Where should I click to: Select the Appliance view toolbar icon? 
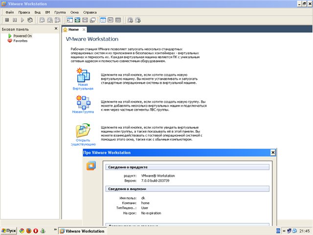111,20
